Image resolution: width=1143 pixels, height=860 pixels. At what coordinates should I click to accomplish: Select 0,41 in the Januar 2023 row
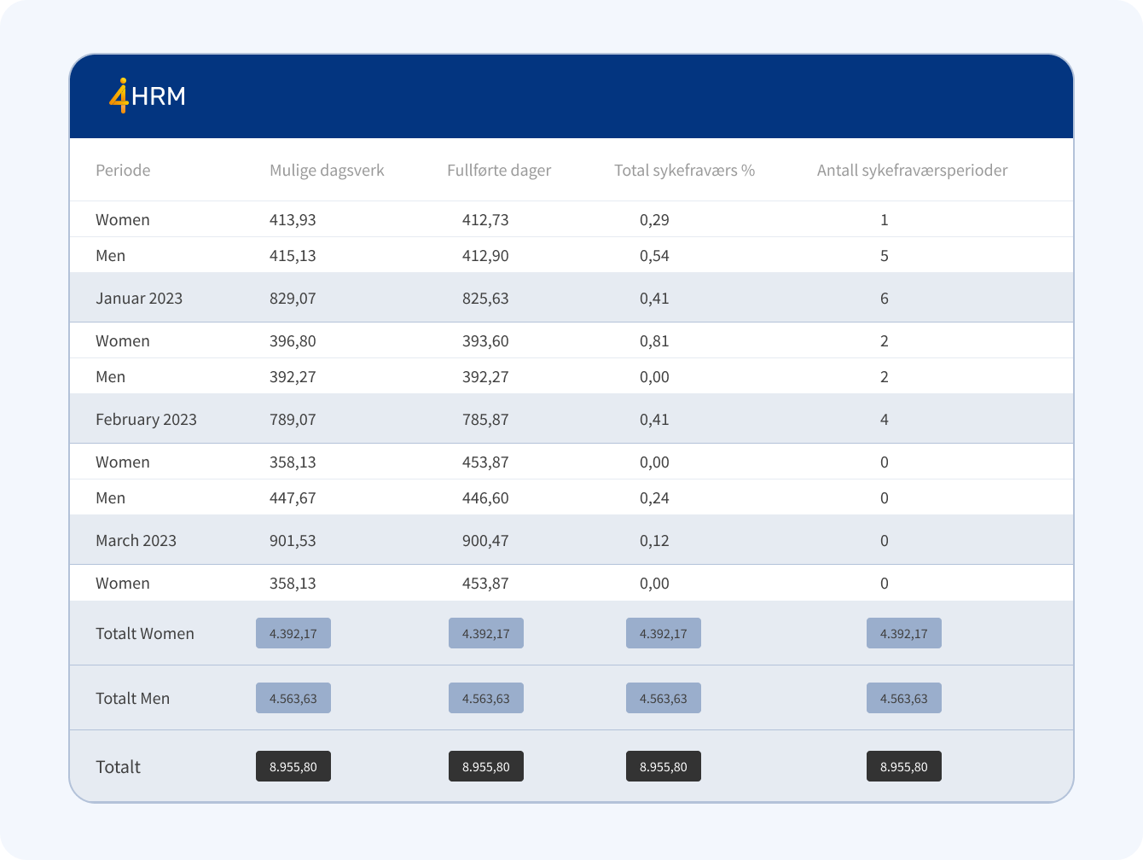[654, 298]
